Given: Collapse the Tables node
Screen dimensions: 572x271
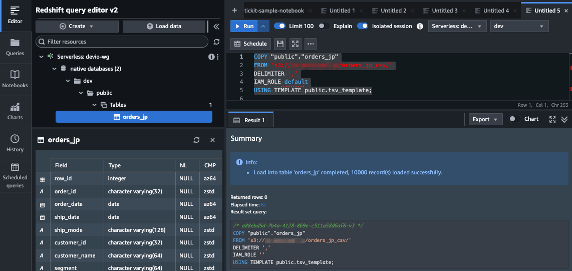Looking at the screenshot, I should [x=94, y=105].
